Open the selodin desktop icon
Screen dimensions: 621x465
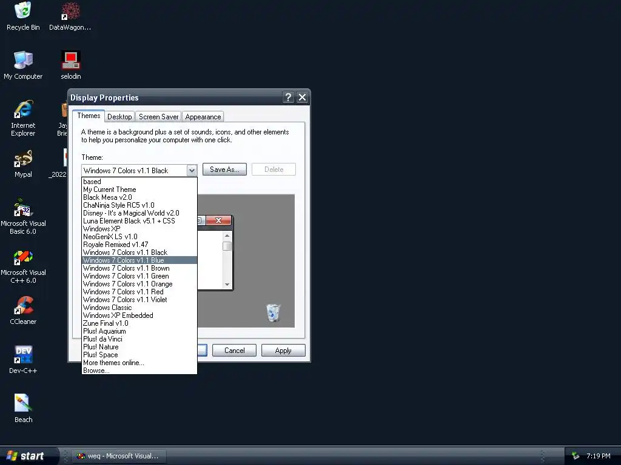pyautogui.click(x=71, y=65)
